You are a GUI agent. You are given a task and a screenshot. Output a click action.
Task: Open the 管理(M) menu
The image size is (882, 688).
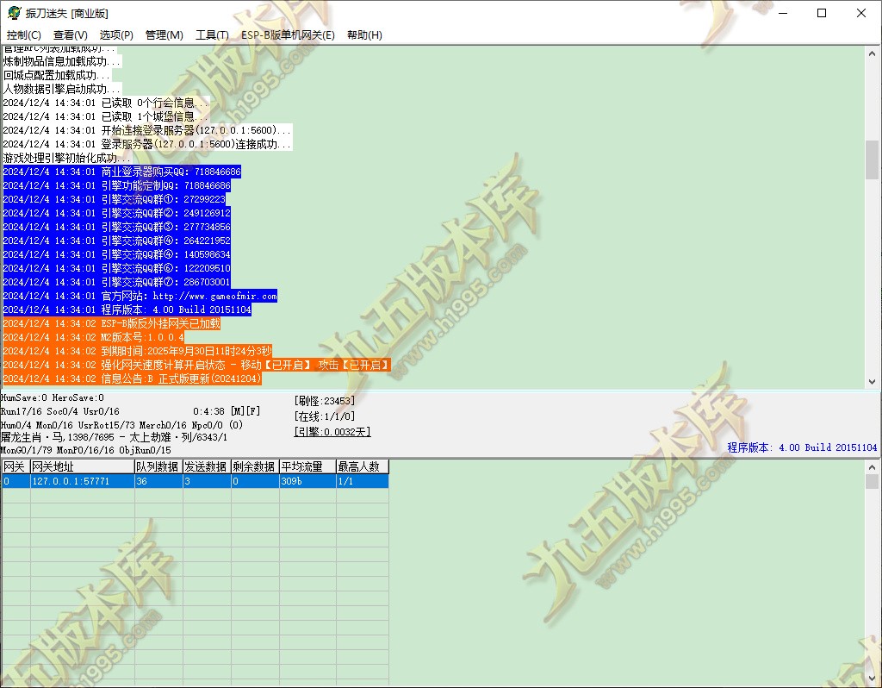click(165, 34)
